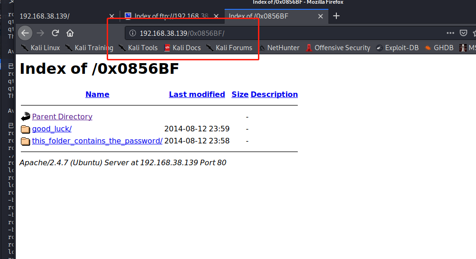
Task: Open Kali Tools bookmark
Action: [138, 48]
